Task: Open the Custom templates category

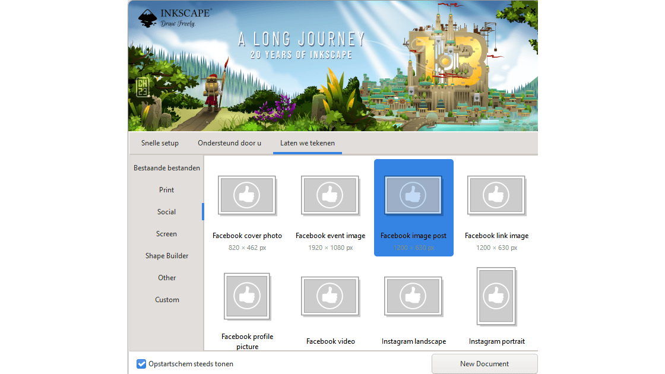Action: 167,300
